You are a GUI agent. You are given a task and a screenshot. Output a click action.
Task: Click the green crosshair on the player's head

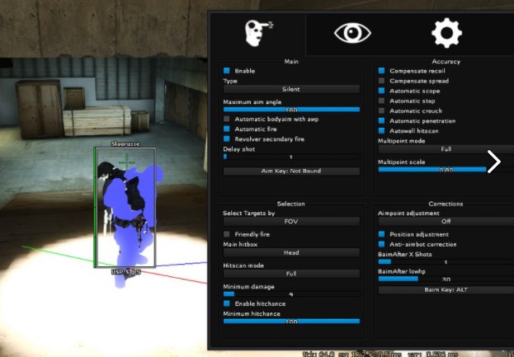[x=126, y=162]
